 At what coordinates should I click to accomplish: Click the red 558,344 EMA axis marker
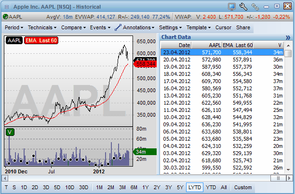[x=145, y=64]
